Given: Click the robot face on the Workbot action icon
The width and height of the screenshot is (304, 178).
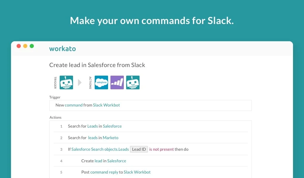Looking at the screenshot, I should click(133, 83).
